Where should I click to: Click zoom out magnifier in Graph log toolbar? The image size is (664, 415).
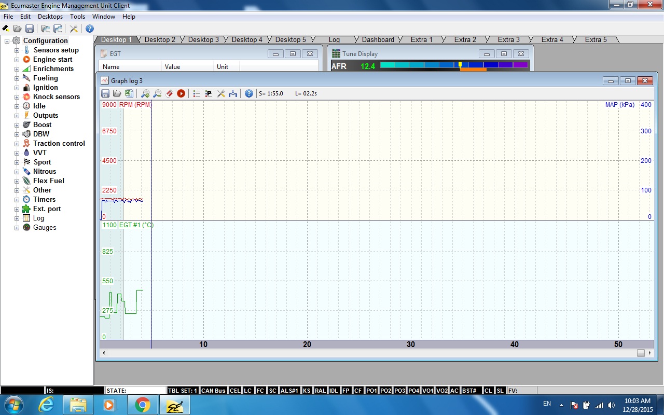157,93
